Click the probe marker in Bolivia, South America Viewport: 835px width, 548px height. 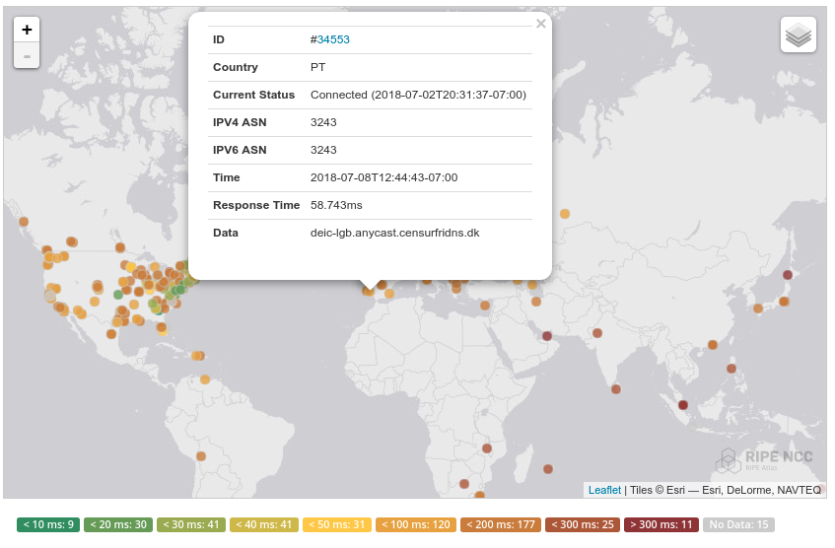click(201, 456)
